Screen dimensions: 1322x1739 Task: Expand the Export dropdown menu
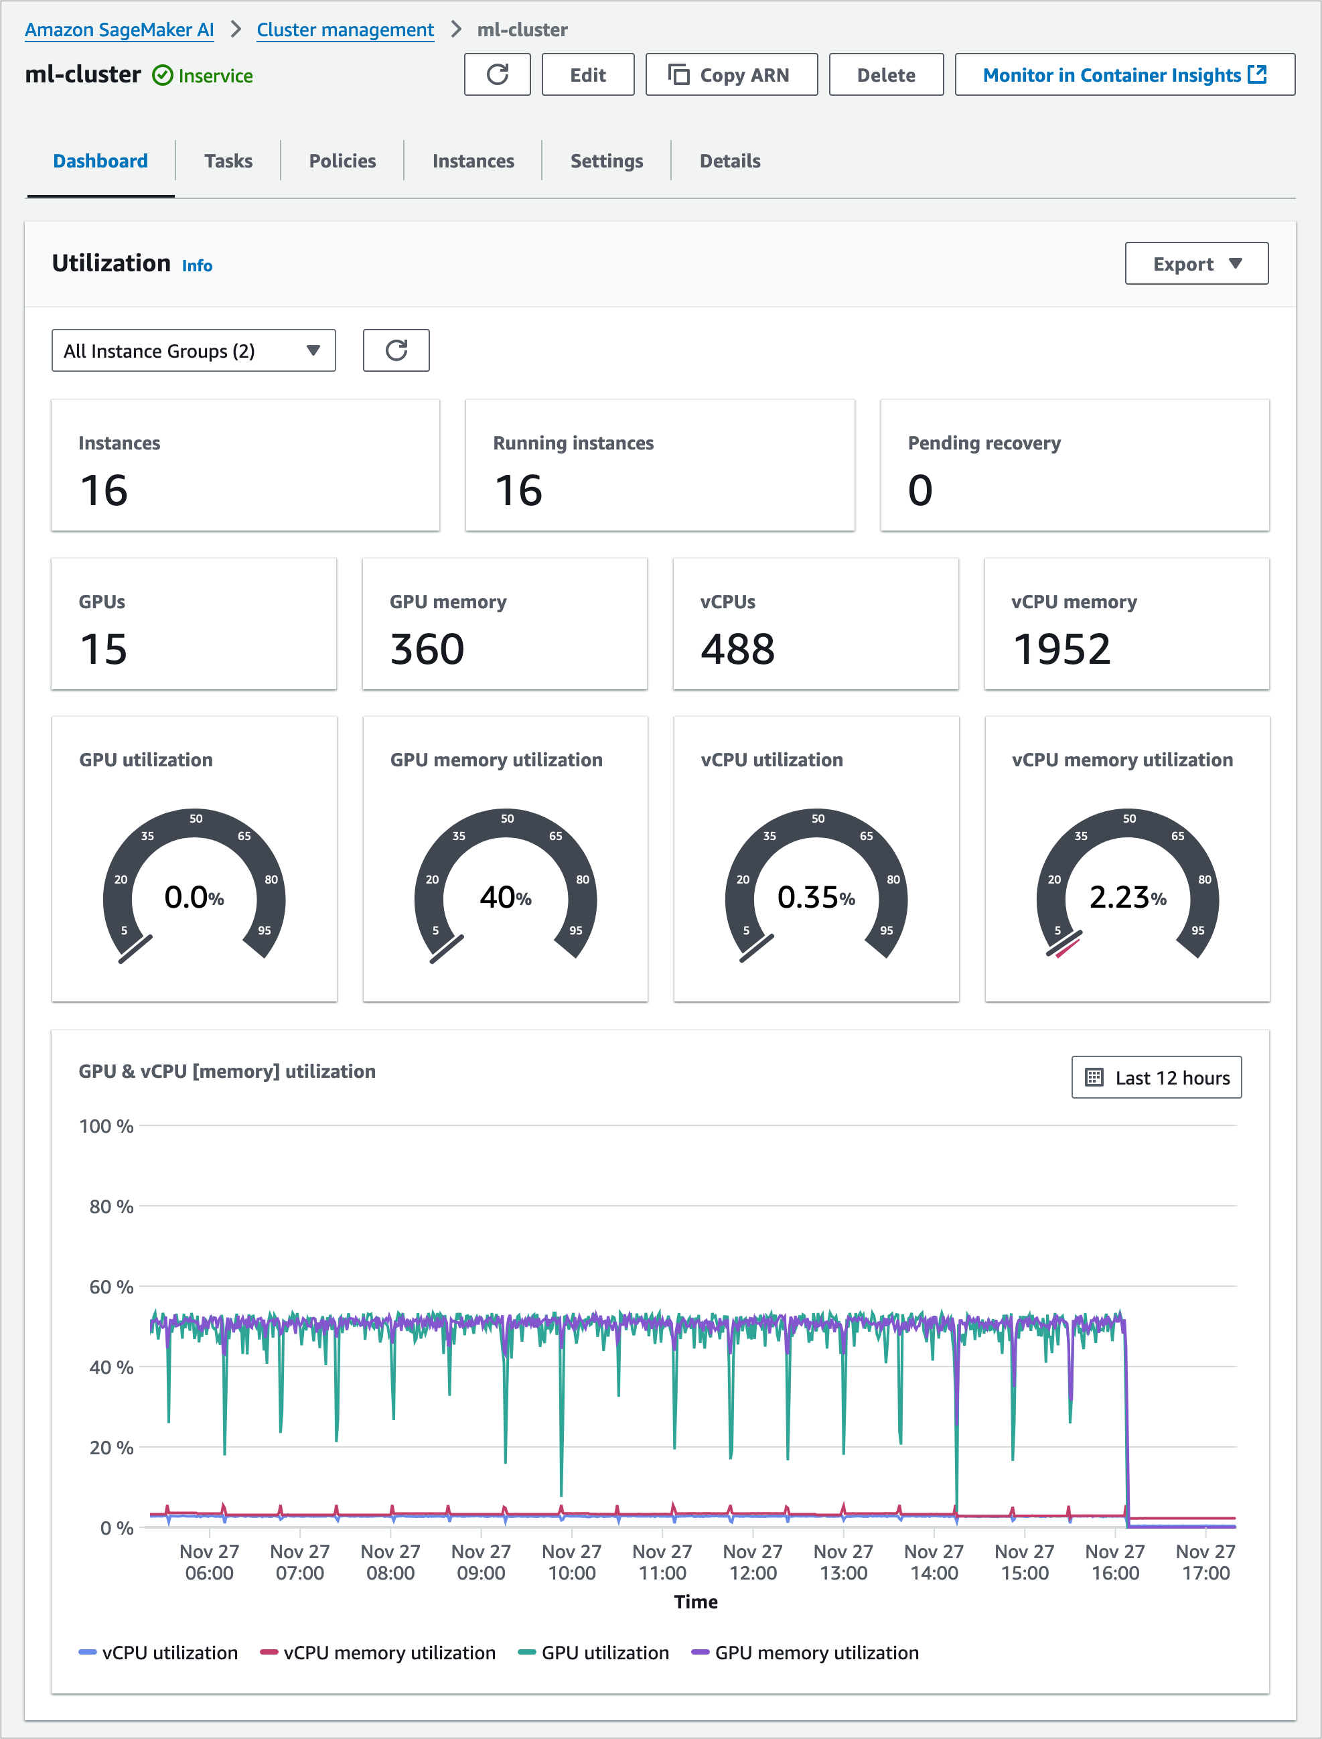pyautogui.click(x=1195, y=264)
